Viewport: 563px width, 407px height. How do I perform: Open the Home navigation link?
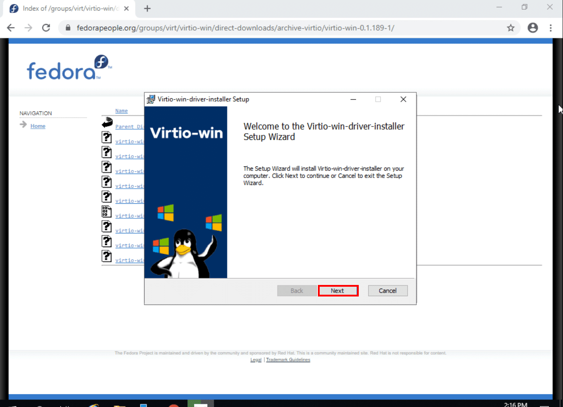[x=38, y=126]
